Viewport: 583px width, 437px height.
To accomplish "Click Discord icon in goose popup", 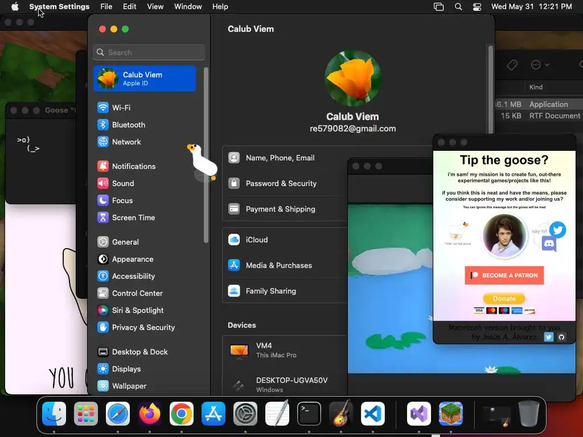I will point(549,245).
